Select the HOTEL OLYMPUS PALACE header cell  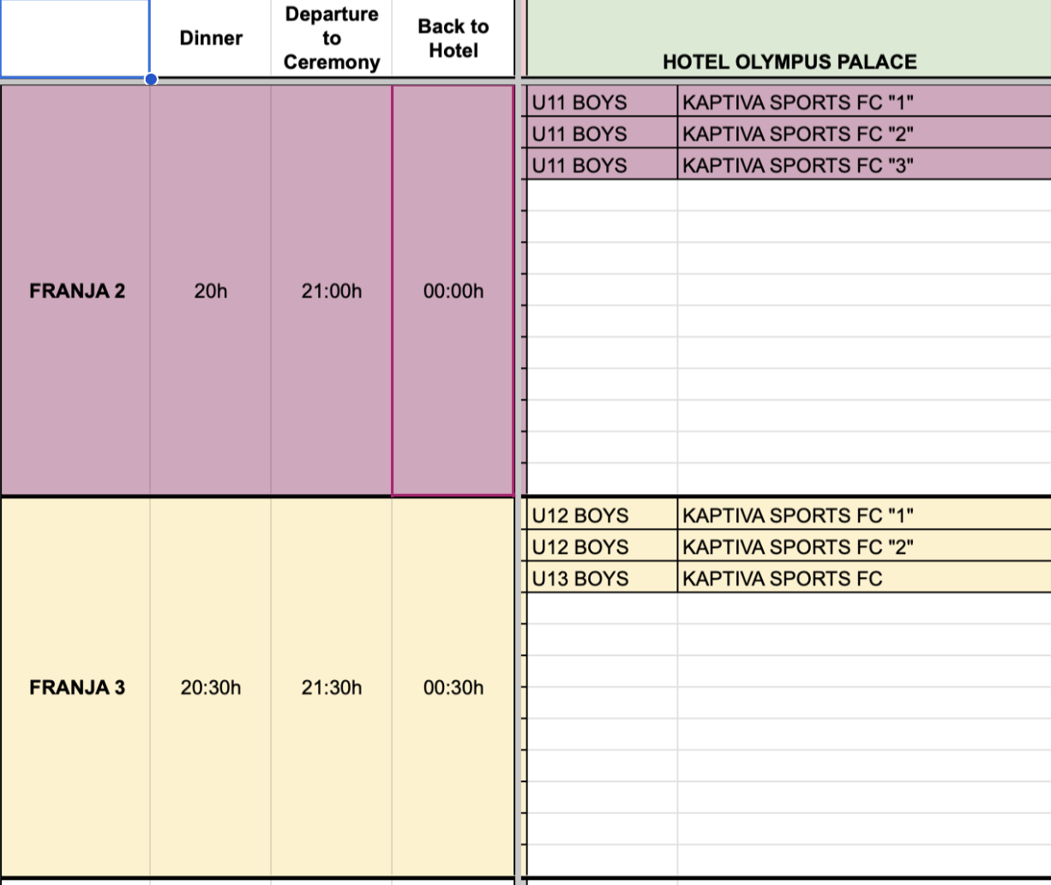[x=789, y=39]
